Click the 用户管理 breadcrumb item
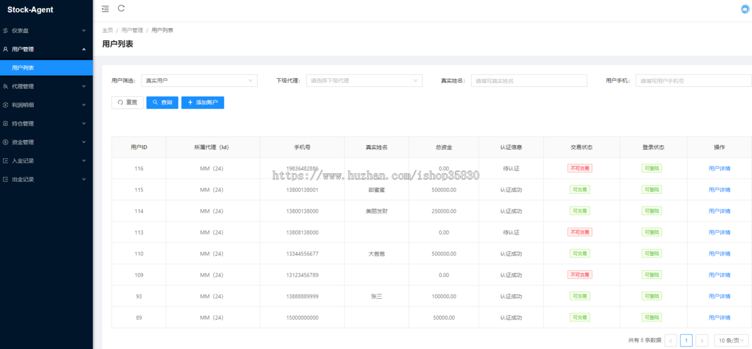The width and height of the screenshot is (752, 349). tap(132, 30)
